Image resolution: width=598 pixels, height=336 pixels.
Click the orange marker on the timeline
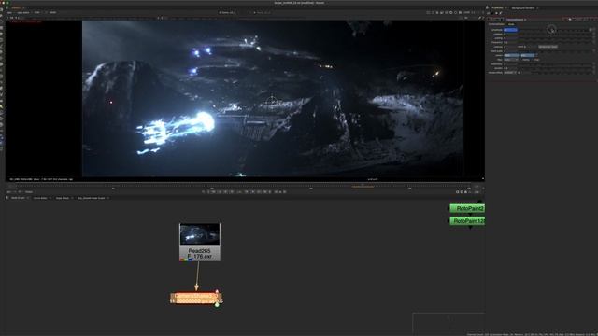coord(363,187)
